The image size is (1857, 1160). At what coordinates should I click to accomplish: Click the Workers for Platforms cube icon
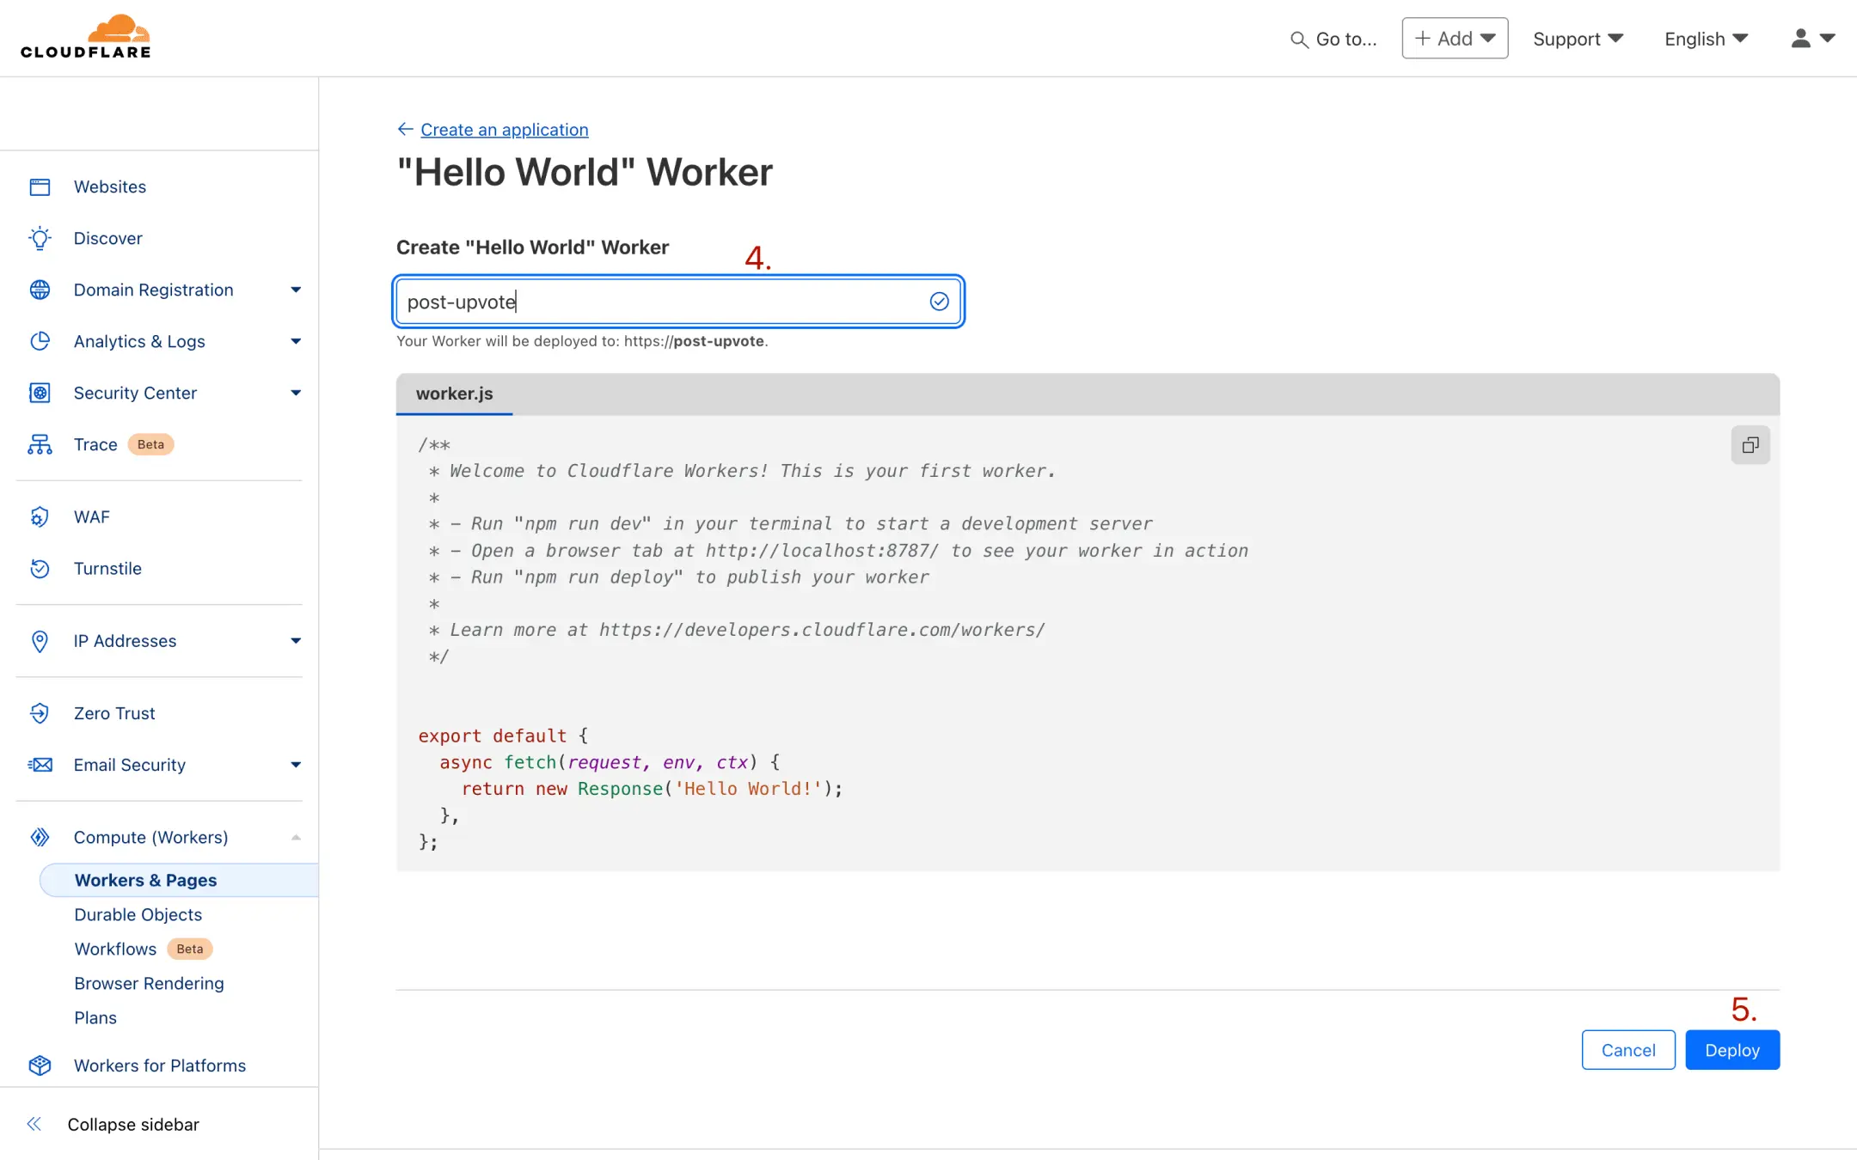[40, 1065]
